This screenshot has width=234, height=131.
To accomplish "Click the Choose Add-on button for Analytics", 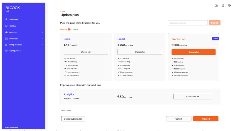I will pyautogui.click(x=192, y=97).
